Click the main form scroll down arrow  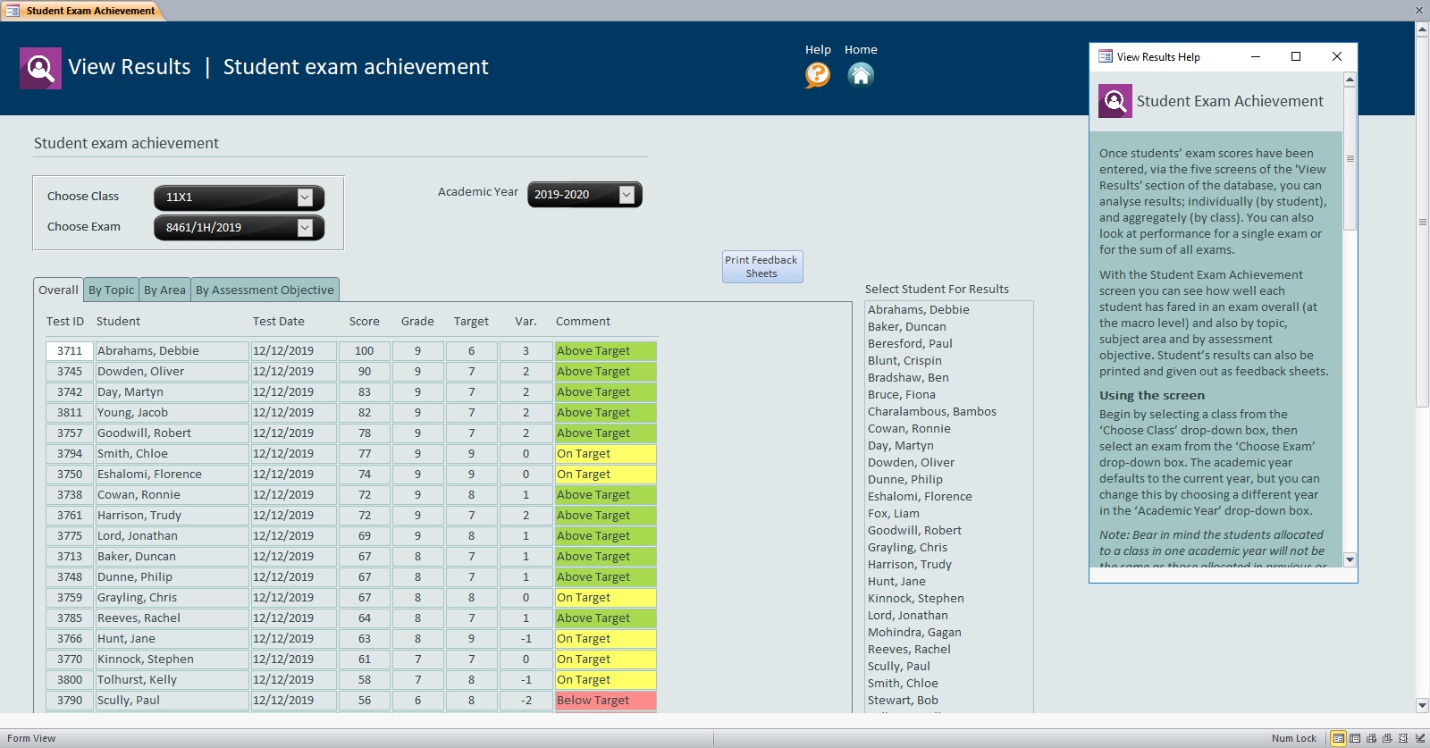1422,705
